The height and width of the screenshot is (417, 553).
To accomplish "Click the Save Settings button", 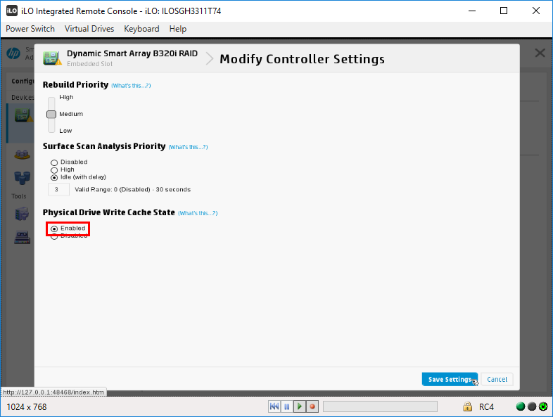I will [x=450, y=379].
